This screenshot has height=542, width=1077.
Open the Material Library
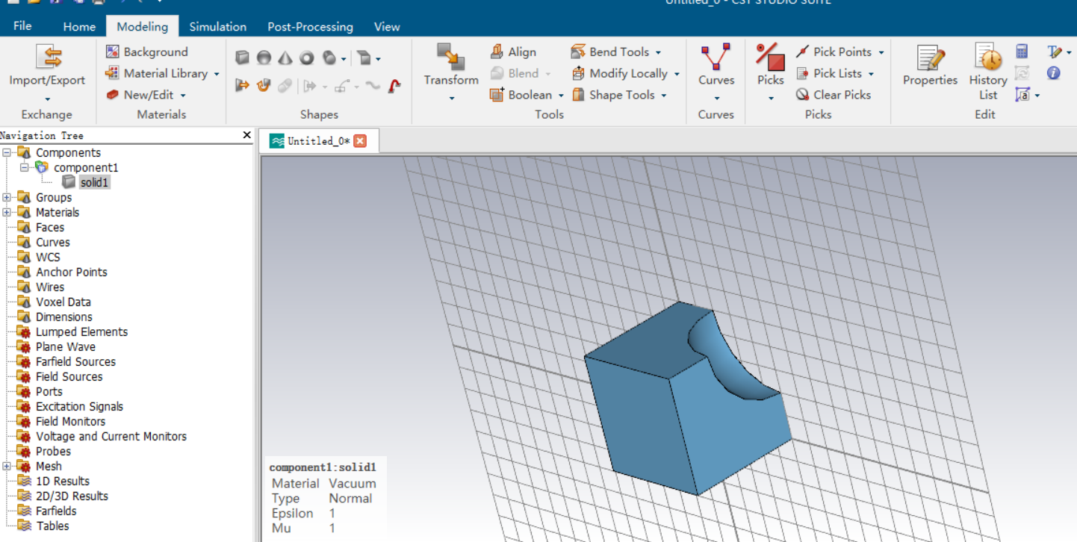click(162, 73)
